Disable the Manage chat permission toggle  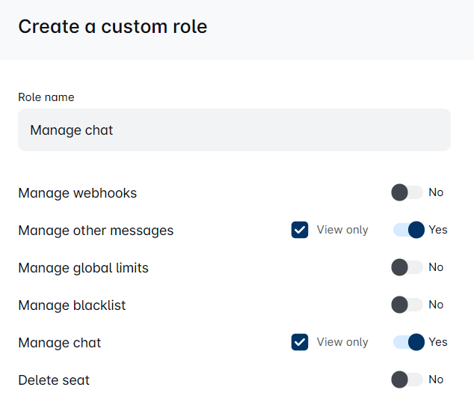point(409,342)
